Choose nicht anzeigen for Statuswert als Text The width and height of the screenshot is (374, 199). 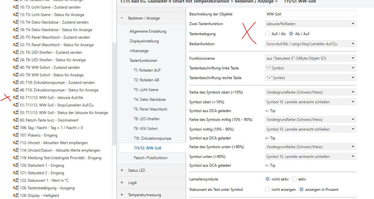coord(268,190)
